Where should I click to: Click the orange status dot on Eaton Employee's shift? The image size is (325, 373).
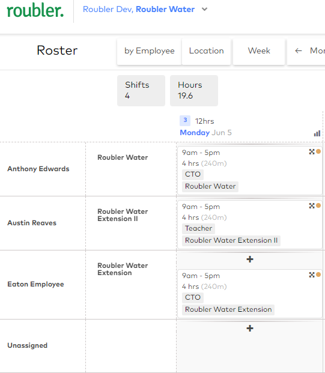point(318,275)
